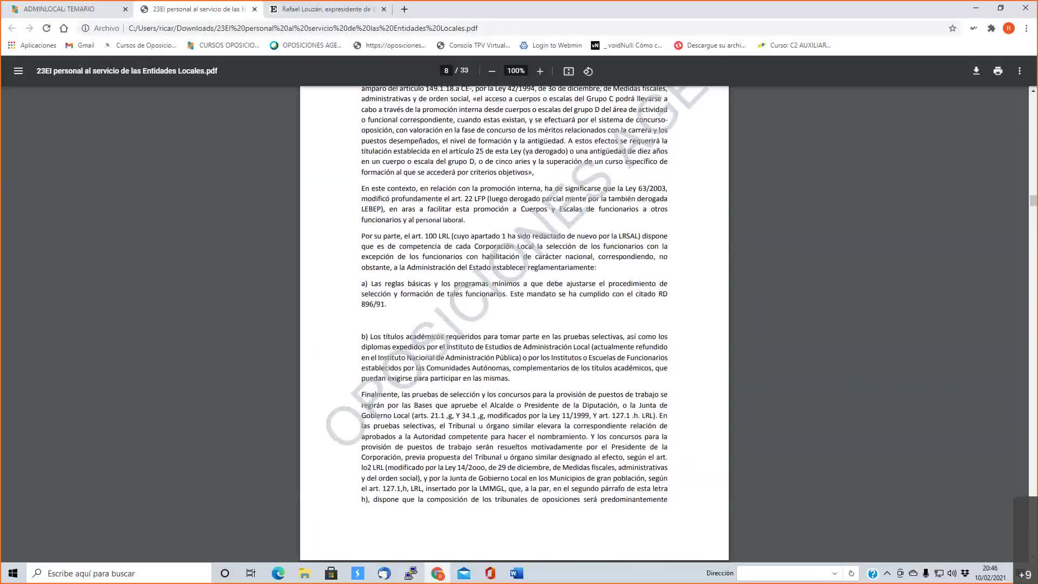The width and height of the screenshot is (1038, 584).
Task: Open Thunderbird from the taskbar
Action: click(x=384, y=573)
